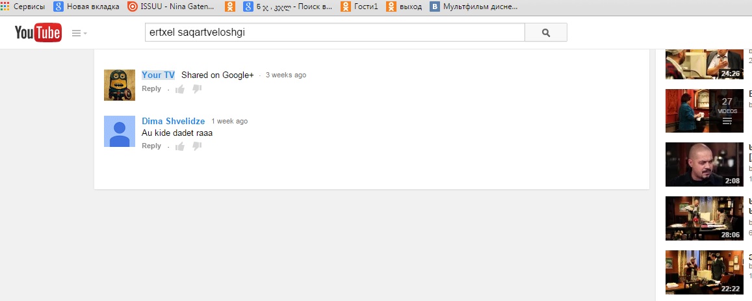Open the Сервисы apps bookmark

23,7
